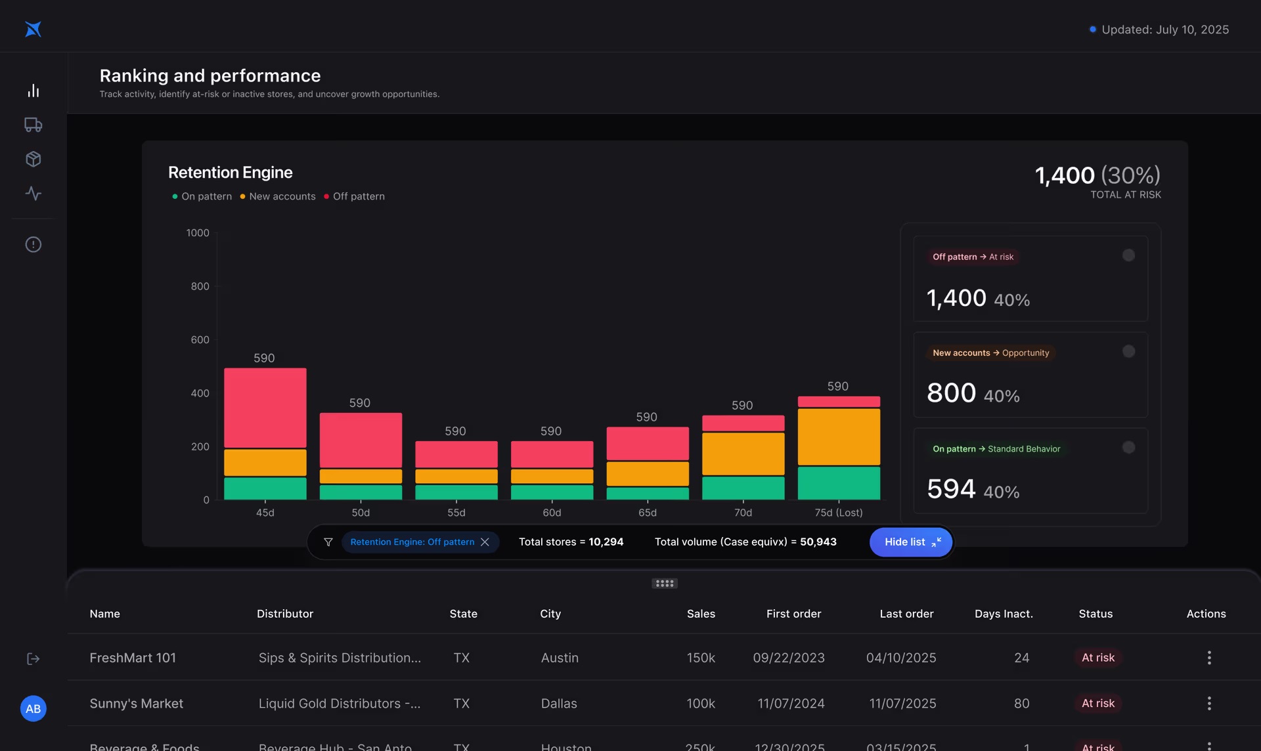Select the 45d red Off pattern bar segment
The width and height of the screenshot is (1261, 751).
(265, 408)
